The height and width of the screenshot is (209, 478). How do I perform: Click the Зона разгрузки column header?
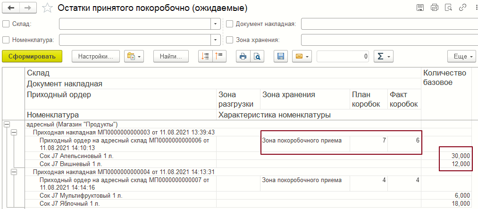238,100
